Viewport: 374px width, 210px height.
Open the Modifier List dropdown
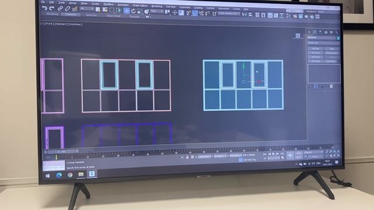323,43
